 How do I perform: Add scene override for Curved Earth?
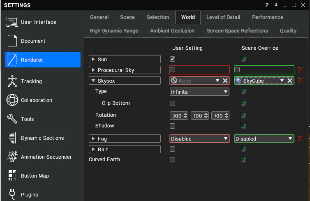pyautogui.click(x=243, y=159)
